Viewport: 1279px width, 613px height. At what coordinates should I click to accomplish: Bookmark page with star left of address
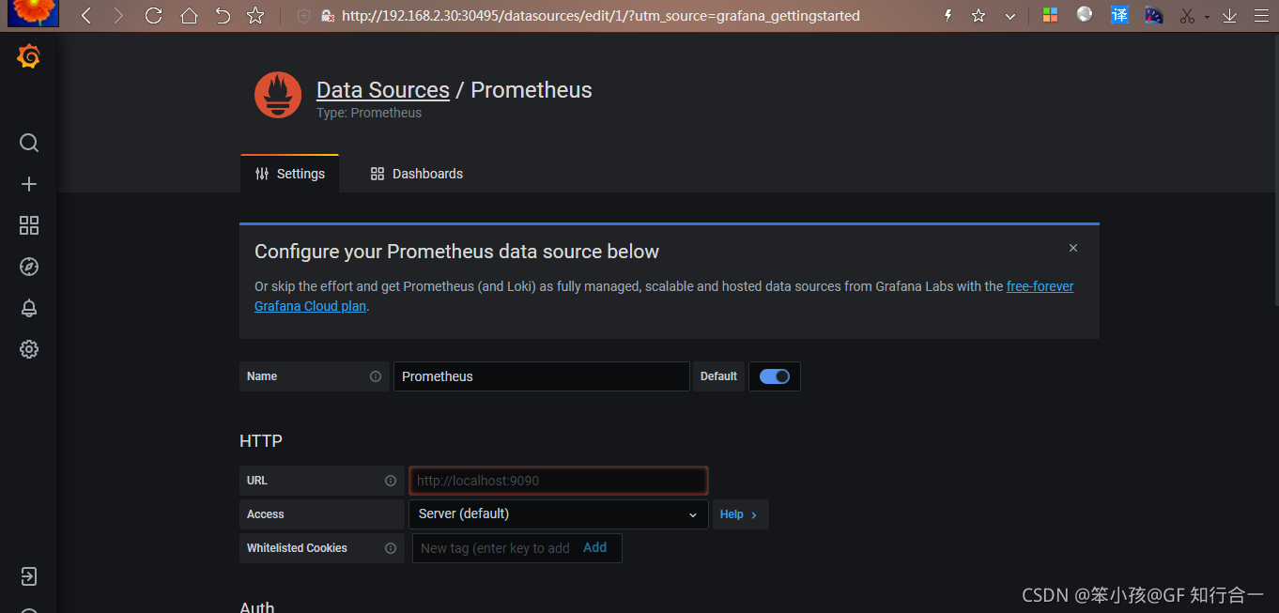click(255, 15)
